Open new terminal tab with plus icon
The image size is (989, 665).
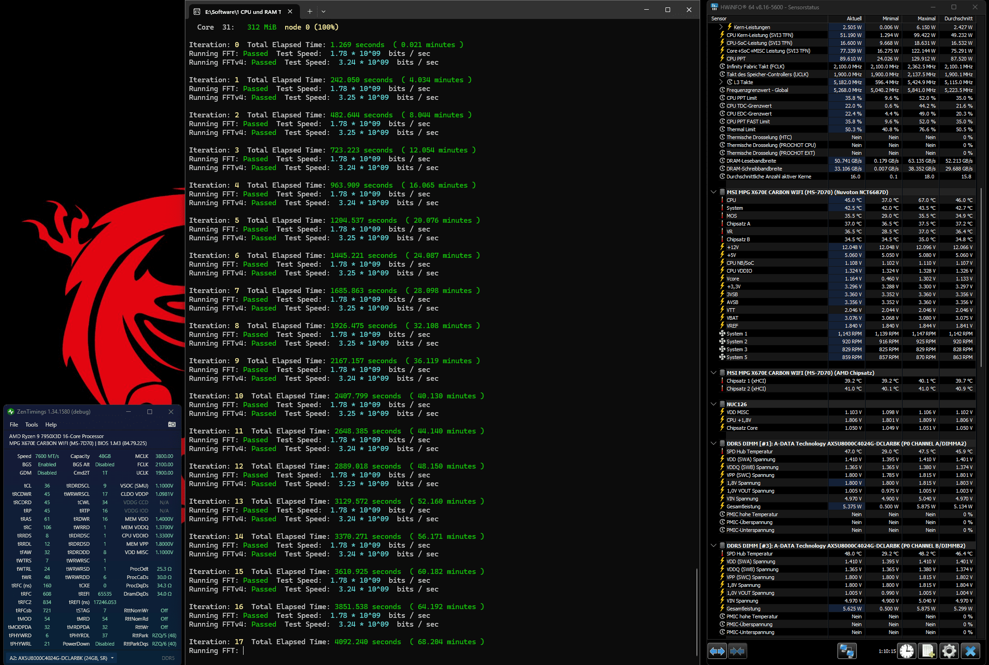[x=310, y=11]
